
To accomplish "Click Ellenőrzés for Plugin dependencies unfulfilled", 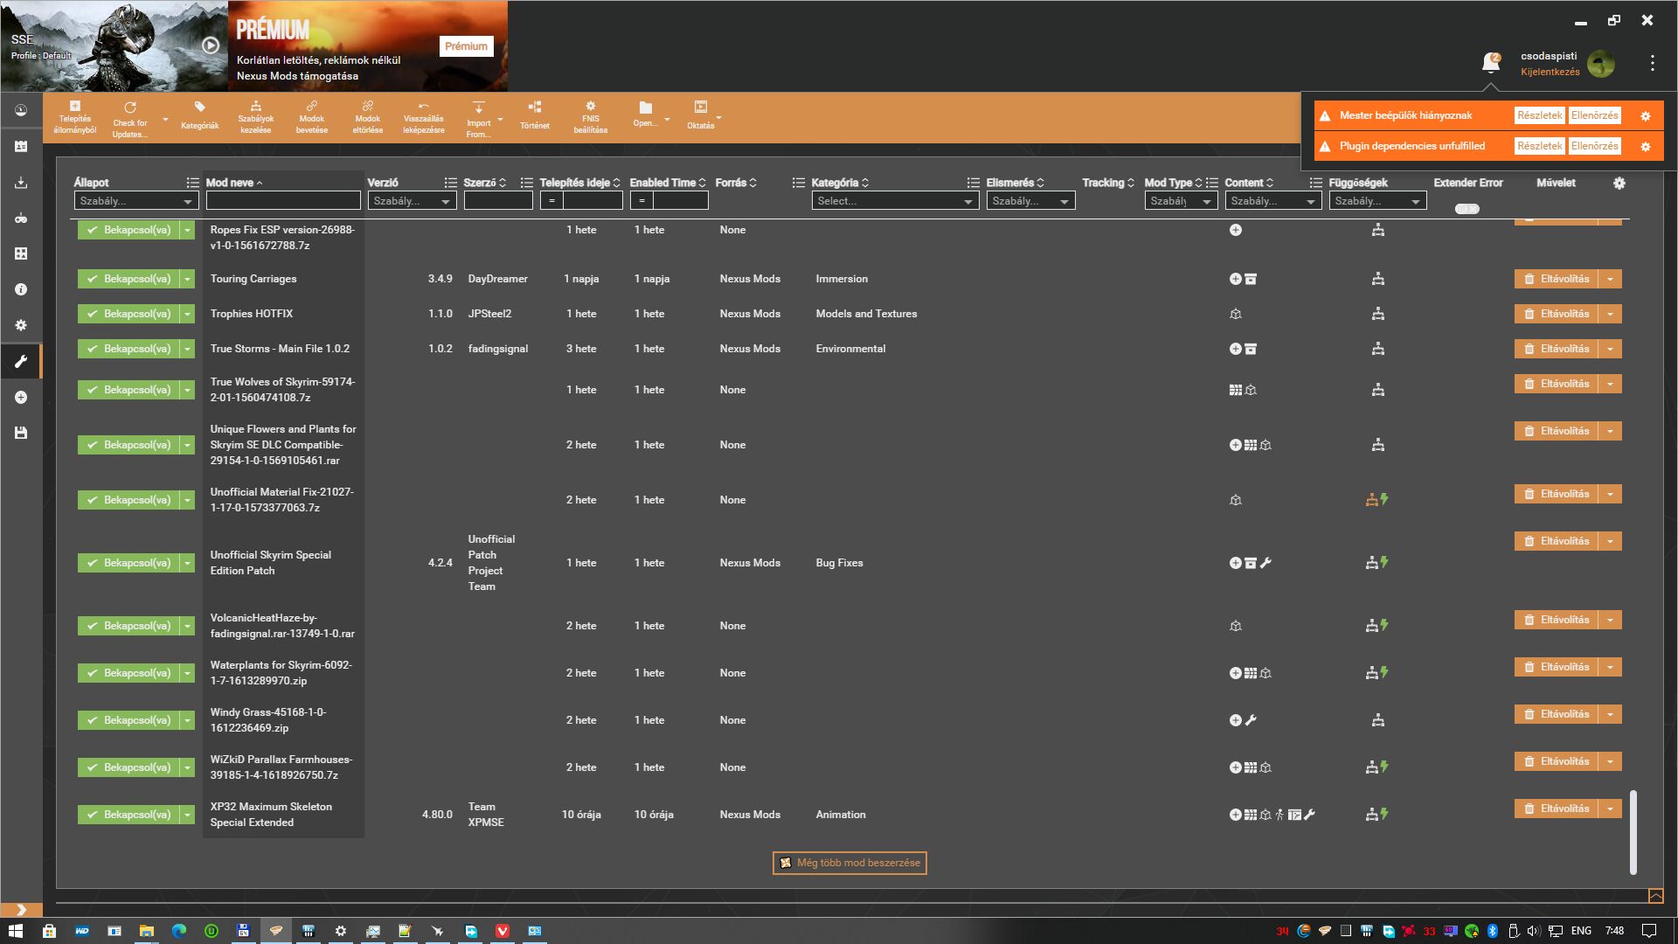I will (x=1594, y=146).
